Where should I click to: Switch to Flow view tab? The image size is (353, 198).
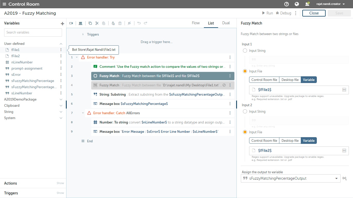(x=196, y=23)
